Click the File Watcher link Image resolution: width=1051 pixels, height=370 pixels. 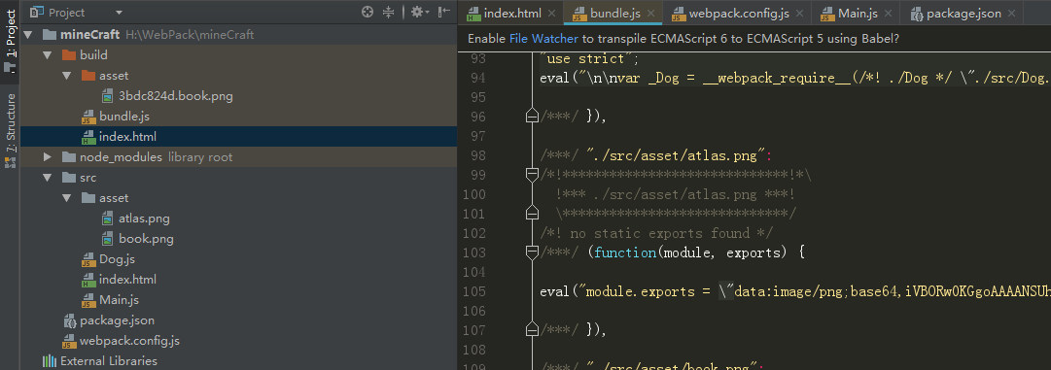point(543,39)
